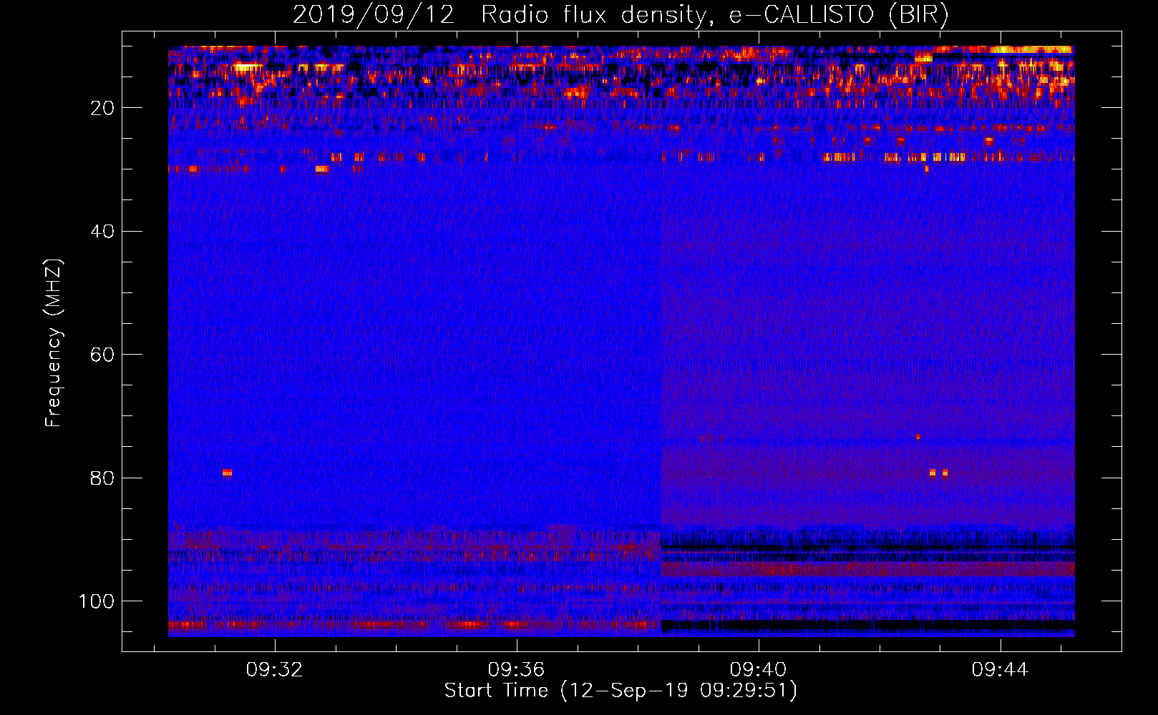This screenshot has width=1158, height=715.
Task: Click the isolated bright spot at 80 MHz near 09:31
Action: point(227,473)
